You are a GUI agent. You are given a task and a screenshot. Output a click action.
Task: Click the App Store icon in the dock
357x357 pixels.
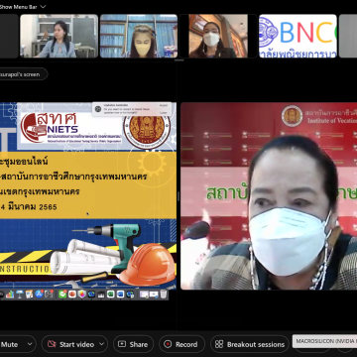[39, 295]
